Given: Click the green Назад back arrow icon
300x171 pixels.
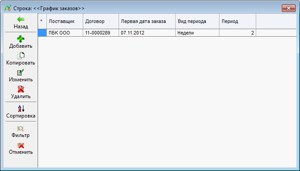Looking at the screenshot, I should coord(21,19).
